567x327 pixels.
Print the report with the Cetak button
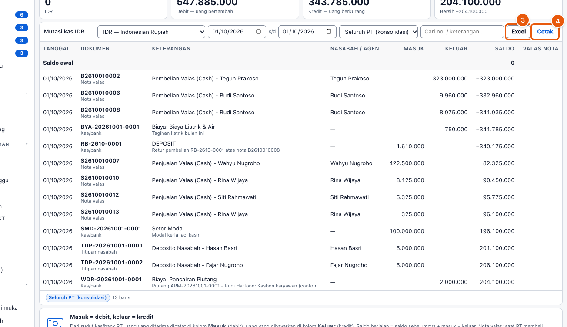(545, 32)
